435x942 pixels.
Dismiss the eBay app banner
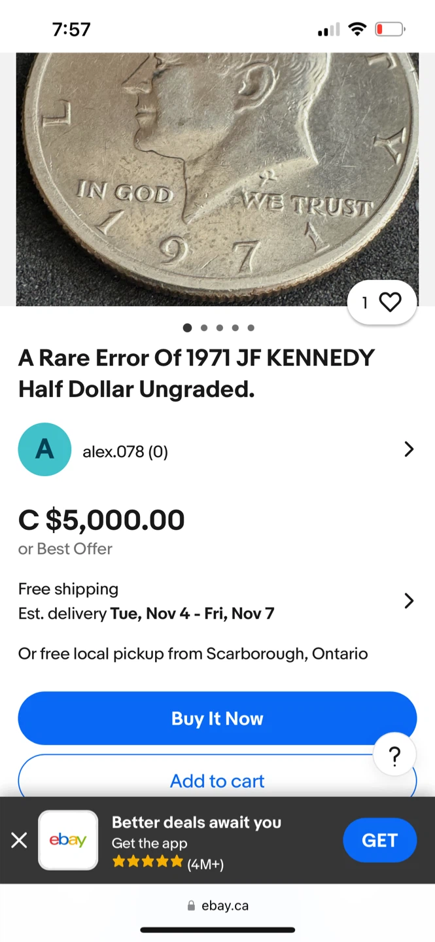pyautogui.click(x=20, y=840)
